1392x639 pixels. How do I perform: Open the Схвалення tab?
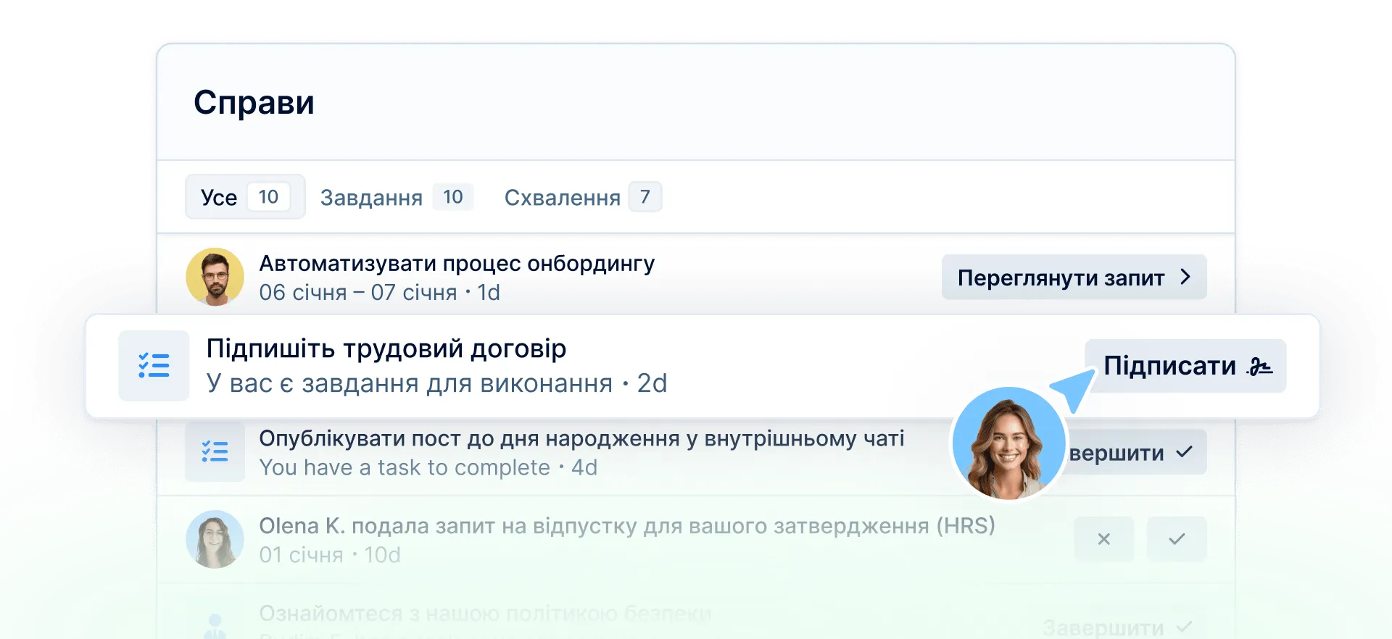pyautogui.click(x=583, y=197)
